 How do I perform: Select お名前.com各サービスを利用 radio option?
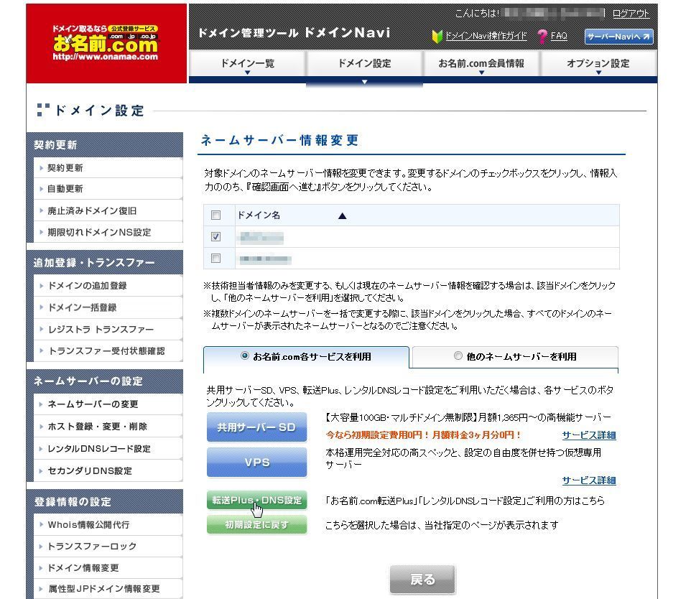coord(245,356)
